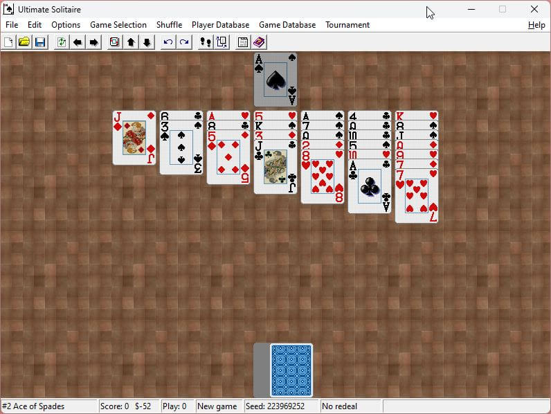
Task: Select the 3 of Spades card
Action: coord(181,147)
